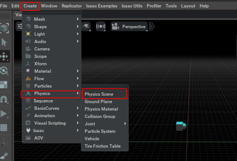The height and width of the screenshot is (161, 237).
Task: Open the Tools menu
Action: pyautogui.click(x=171, y=6)
